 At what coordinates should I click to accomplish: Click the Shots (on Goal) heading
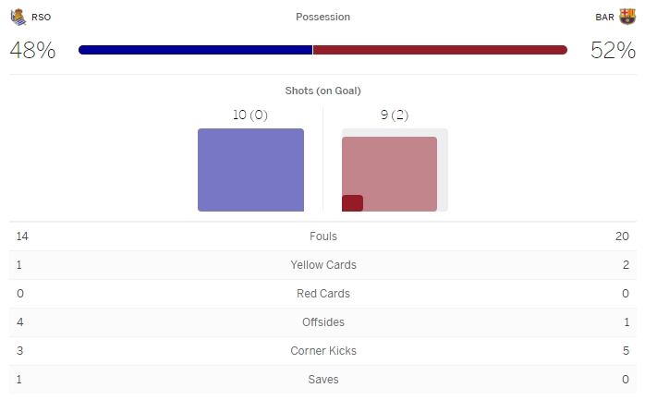pos(322,91)
